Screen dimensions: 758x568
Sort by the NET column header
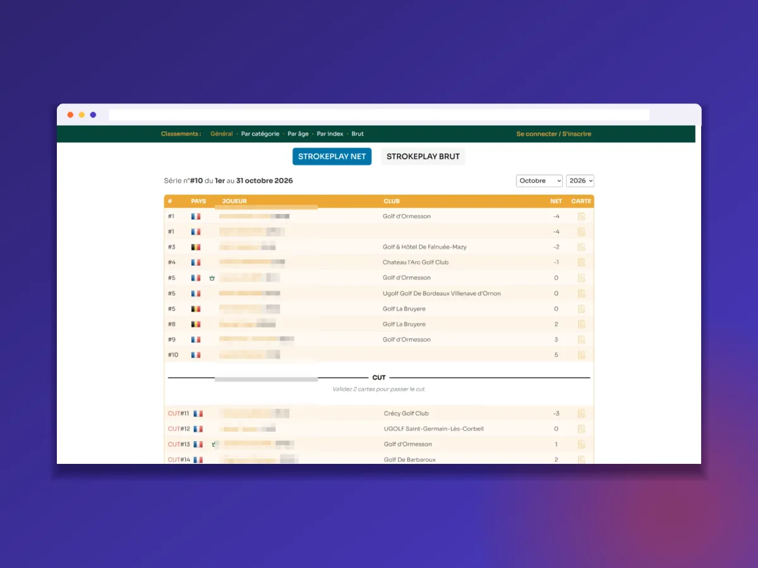tap(556, 201)
